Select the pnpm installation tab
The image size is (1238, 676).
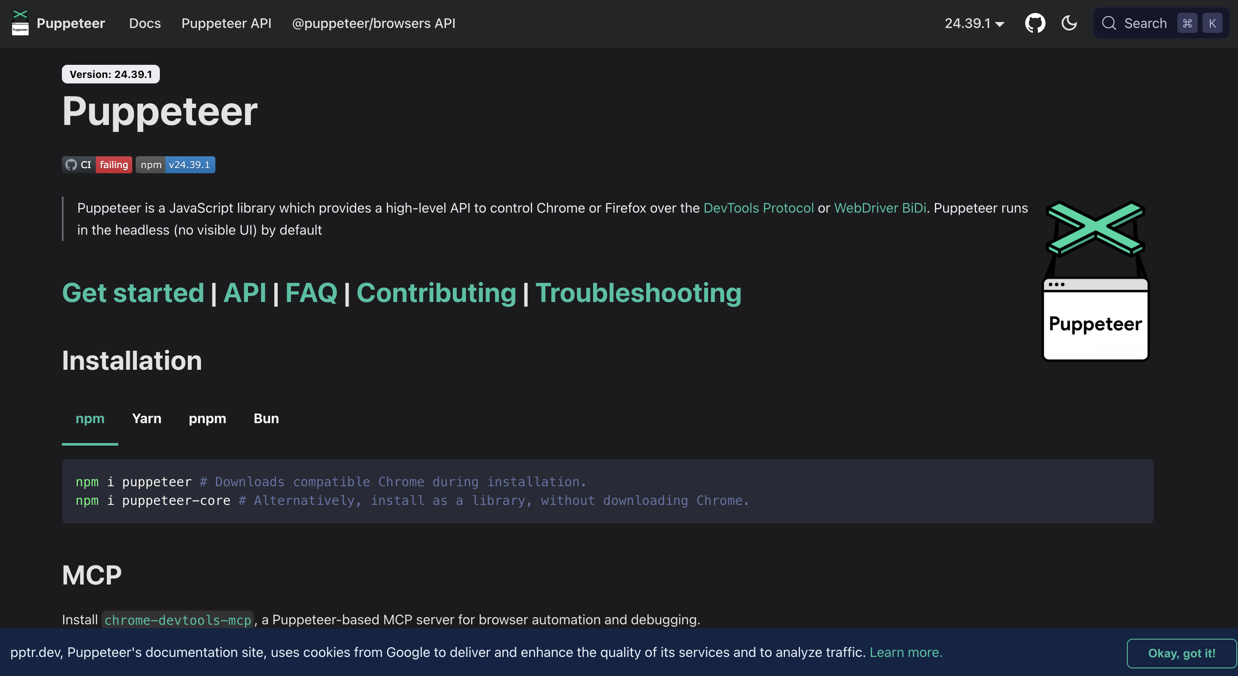[x=207, y=418]
